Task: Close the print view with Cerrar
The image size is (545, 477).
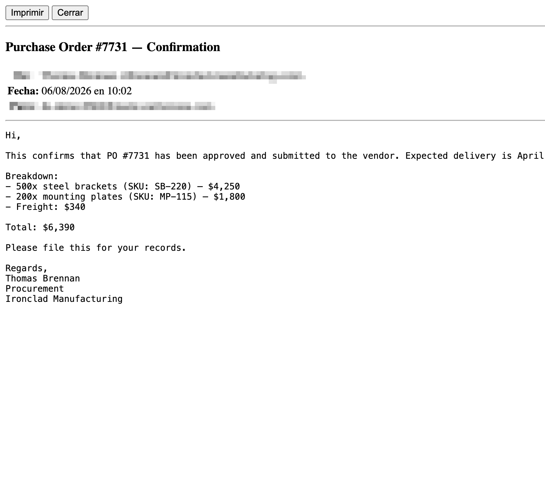Action: (70, 13)
